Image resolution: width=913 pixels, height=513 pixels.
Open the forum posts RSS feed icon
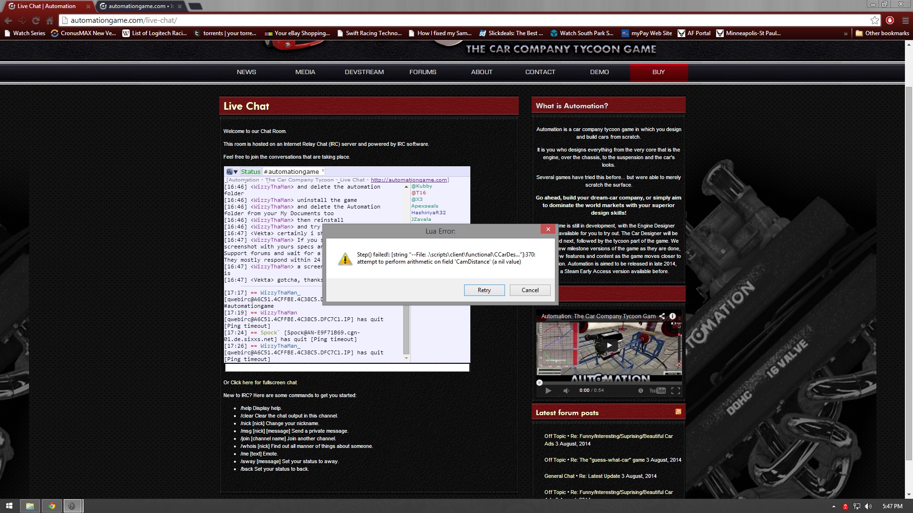tap(678, 412)
